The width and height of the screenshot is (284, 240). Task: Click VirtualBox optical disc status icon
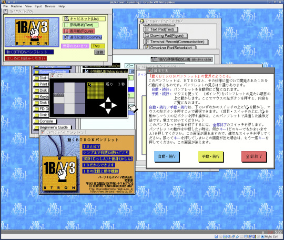pos(220,236)
